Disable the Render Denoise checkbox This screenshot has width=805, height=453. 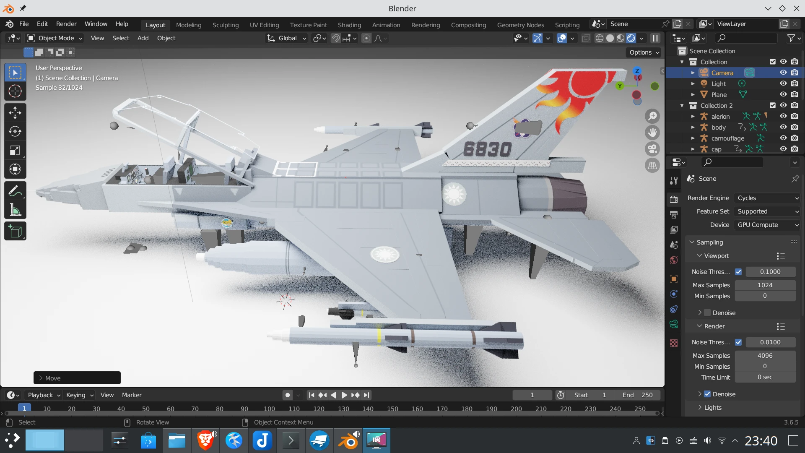pos(707,394)
